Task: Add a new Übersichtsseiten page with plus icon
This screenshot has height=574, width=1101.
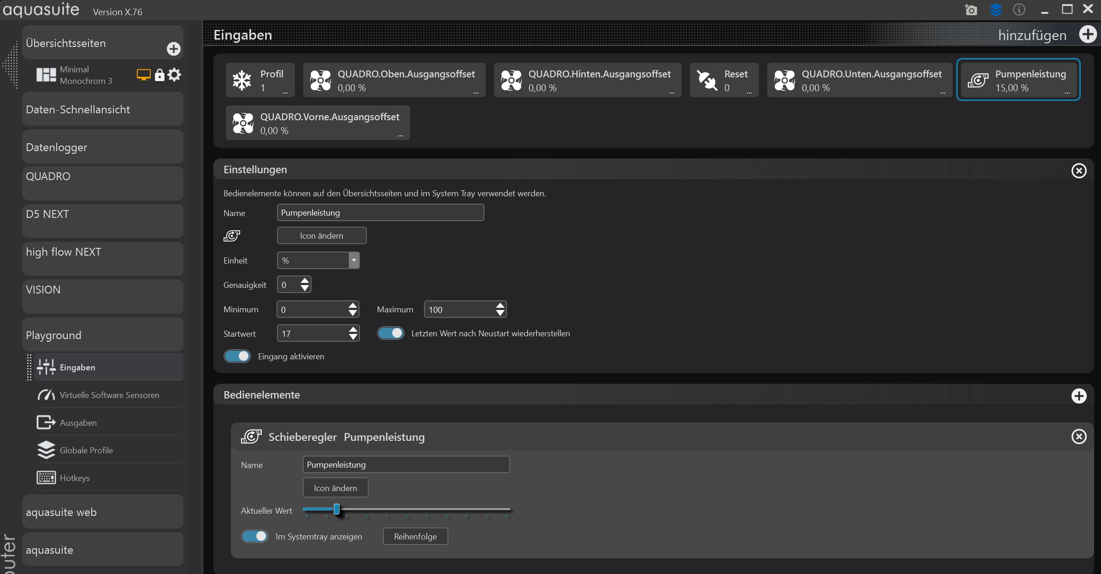Action: coord(173,49)
